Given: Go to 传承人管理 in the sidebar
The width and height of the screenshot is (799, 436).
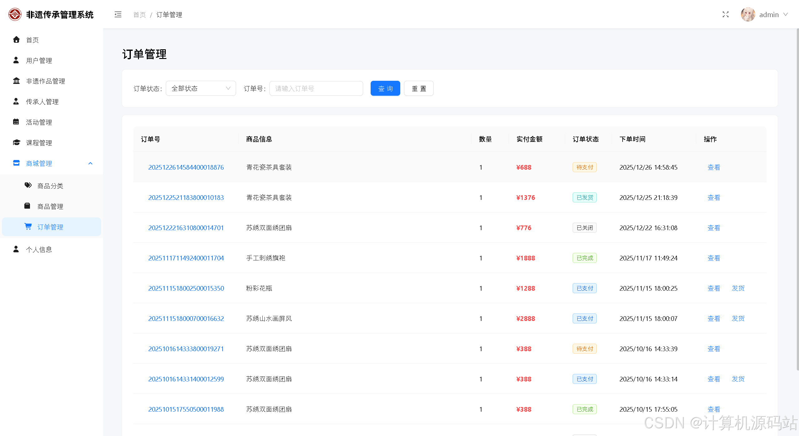Looking at the screenshot, I should pos(42,102).
